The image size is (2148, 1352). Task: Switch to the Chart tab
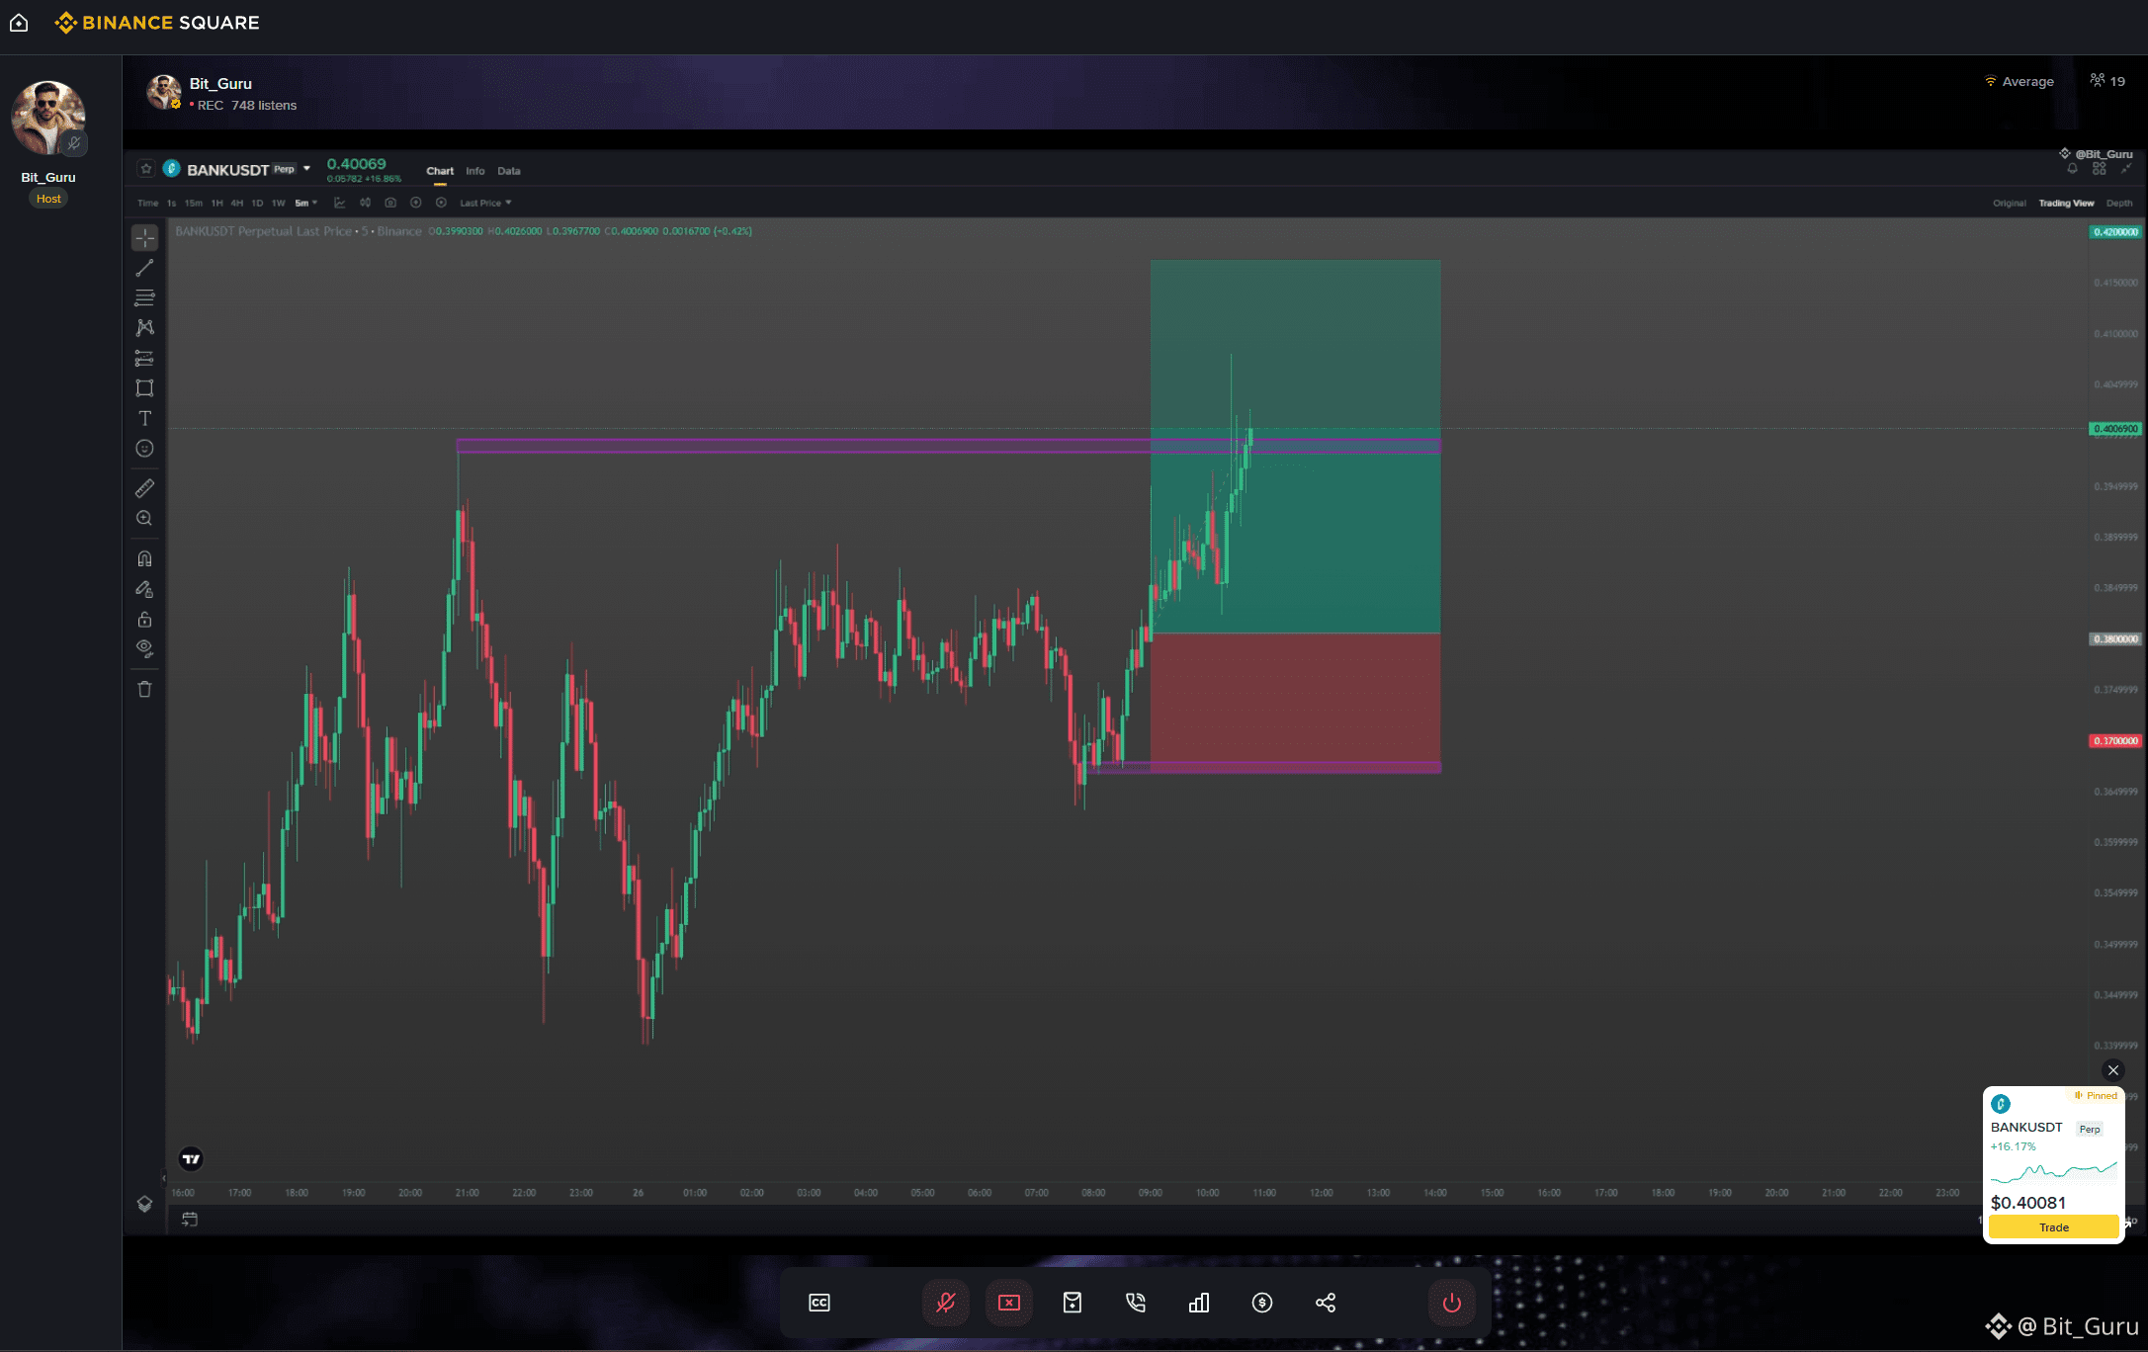coord(440,171)
